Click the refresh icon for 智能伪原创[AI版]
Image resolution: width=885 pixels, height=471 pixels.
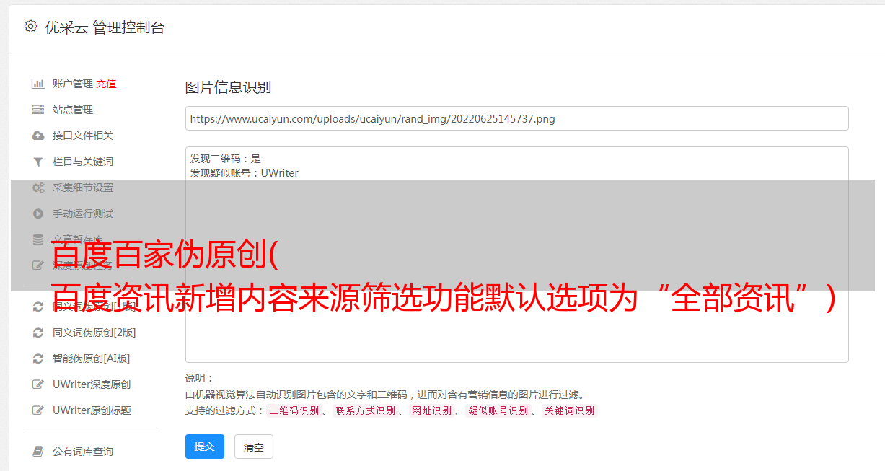tap(38, 358)
